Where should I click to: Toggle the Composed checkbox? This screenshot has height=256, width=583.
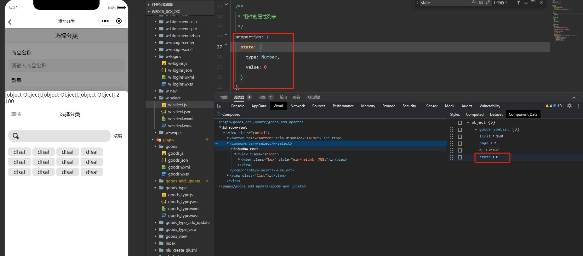click(x=219, y=114)
